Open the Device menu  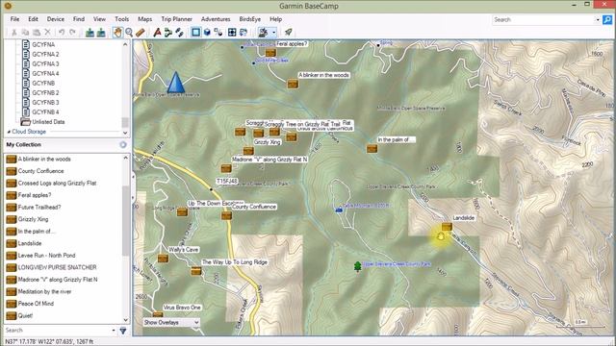point(56,19)
